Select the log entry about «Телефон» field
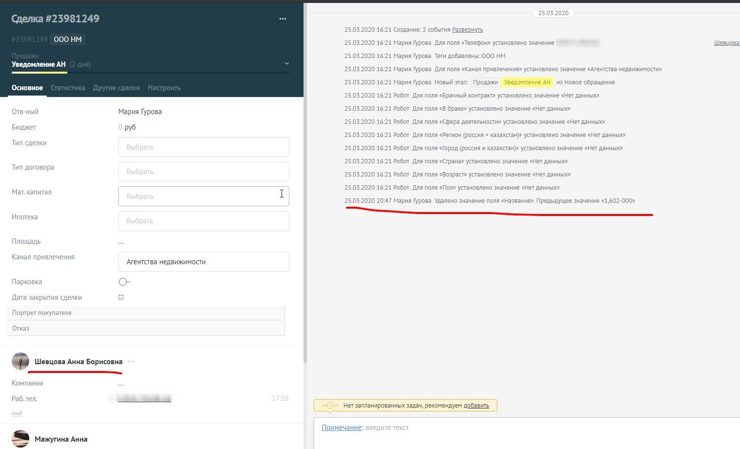 pos(472,43)
